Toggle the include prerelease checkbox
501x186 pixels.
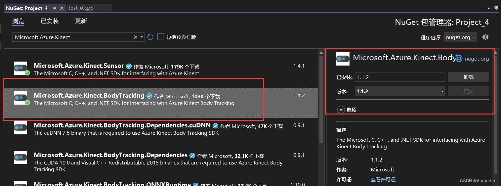click(161, 37)
